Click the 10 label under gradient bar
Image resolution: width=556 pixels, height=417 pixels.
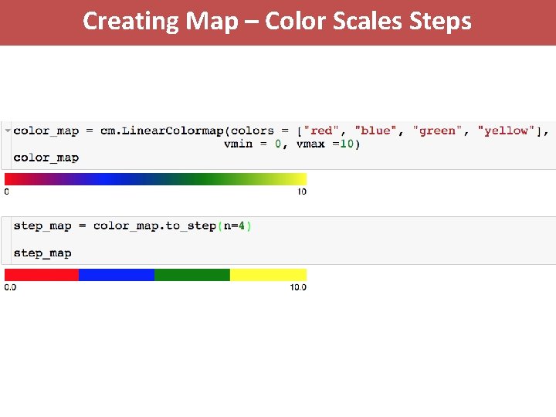[x=301, y=192]
